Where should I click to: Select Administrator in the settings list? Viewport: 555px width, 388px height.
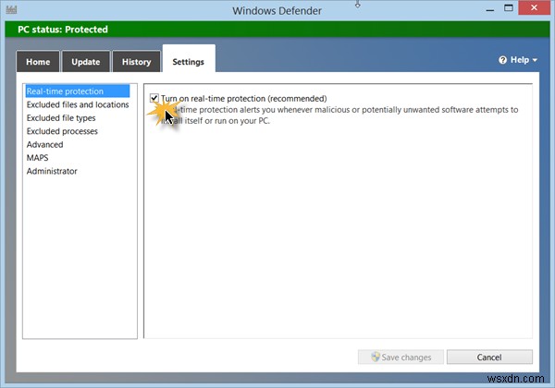[52, 171]
